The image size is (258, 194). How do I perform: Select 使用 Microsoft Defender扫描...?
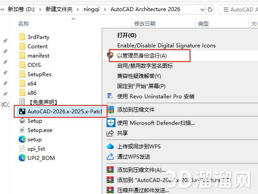click(156, 123)
